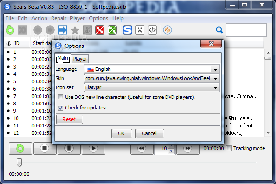Open the Options menu
The image size is (276, 184).
click(x=98, y=18)
